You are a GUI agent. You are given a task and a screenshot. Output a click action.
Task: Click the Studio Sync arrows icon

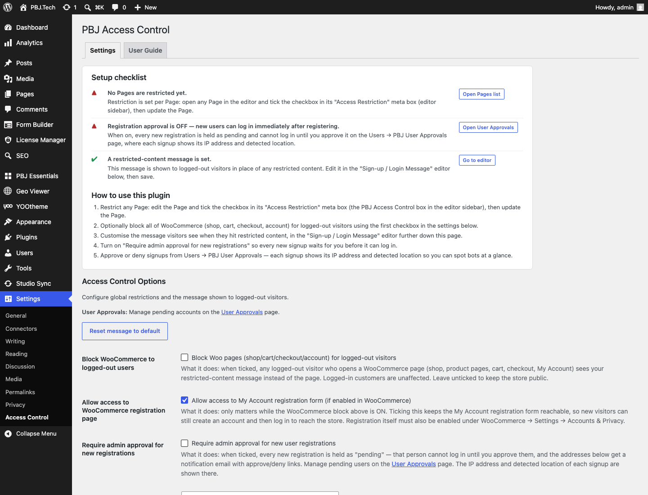pyautogui.click(x=8, y=283)
